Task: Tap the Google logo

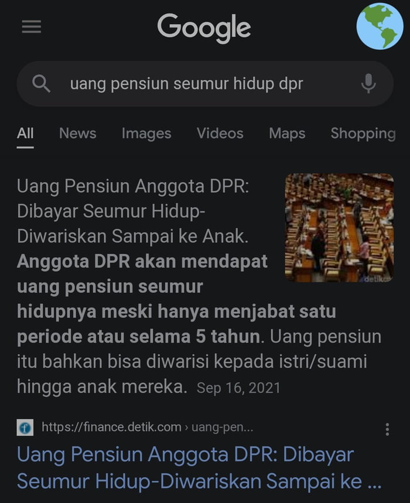Action: (x=204, y=28)
